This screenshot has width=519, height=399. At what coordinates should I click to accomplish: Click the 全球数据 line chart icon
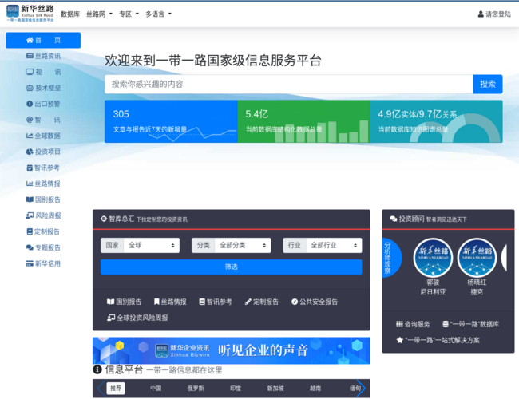30,136
